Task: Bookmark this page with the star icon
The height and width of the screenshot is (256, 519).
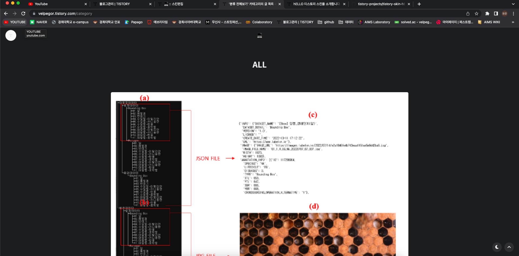Action: click(477, 14)
